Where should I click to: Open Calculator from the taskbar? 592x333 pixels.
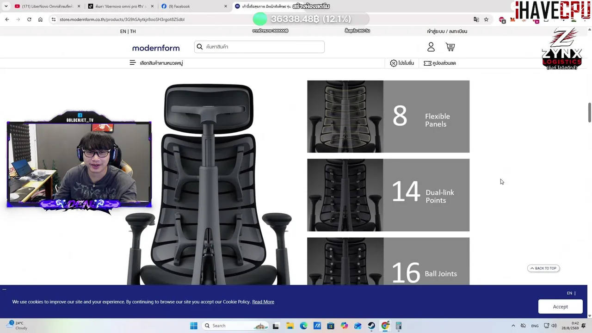coord(399,326)
